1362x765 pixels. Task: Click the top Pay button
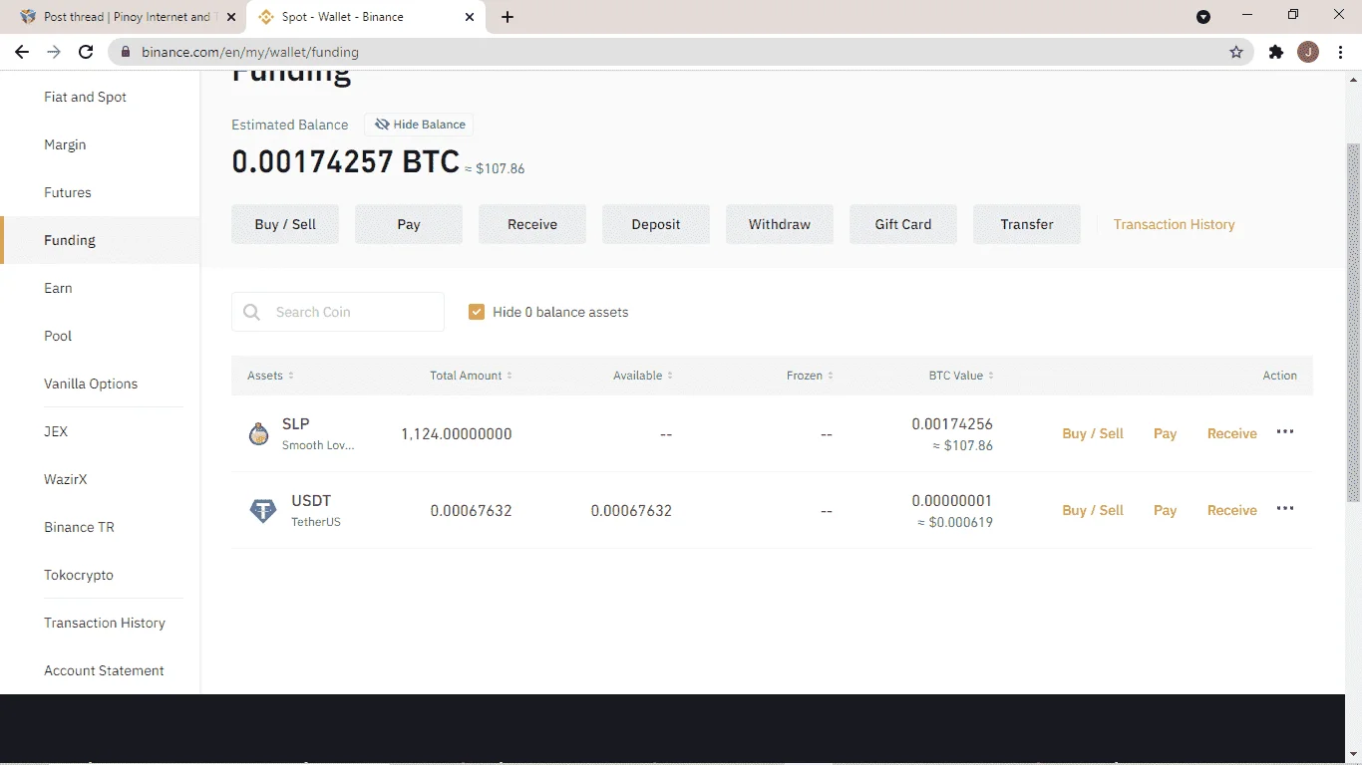pos(409,224)
